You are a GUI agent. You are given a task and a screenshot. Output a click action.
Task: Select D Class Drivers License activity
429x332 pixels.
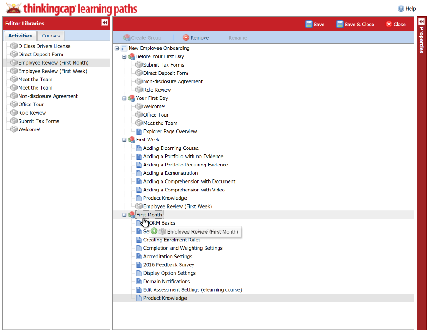pos(44,46)
